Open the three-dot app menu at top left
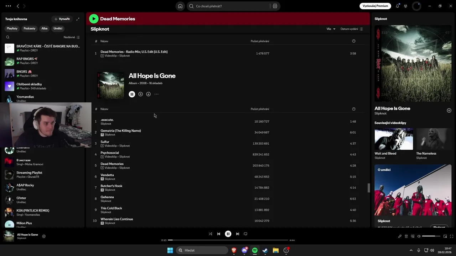Screen dimensions: 456x256 (x=8, y=6)
